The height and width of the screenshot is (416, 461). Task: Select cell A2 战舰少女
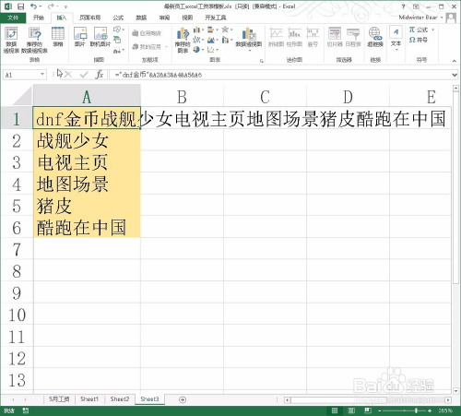coord(87,141)
